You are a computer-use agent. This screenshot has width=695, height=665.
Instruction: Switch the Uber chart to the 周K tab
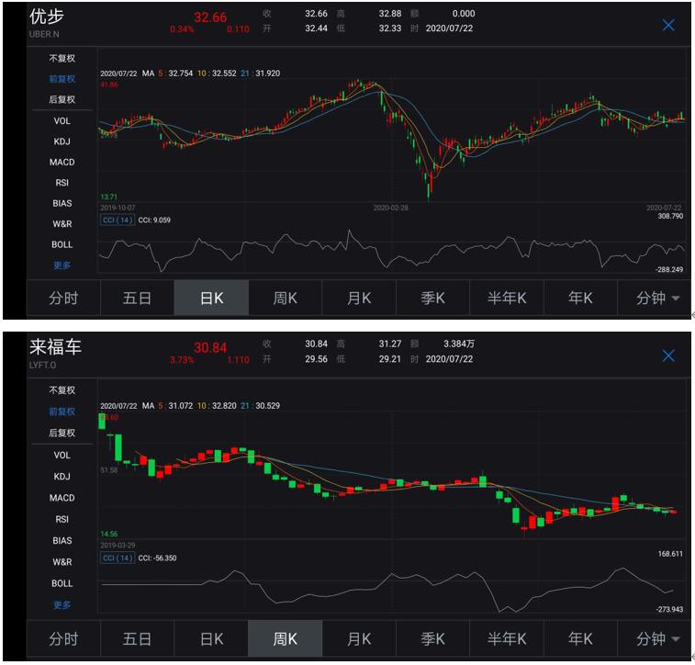[x=286, y=299]
